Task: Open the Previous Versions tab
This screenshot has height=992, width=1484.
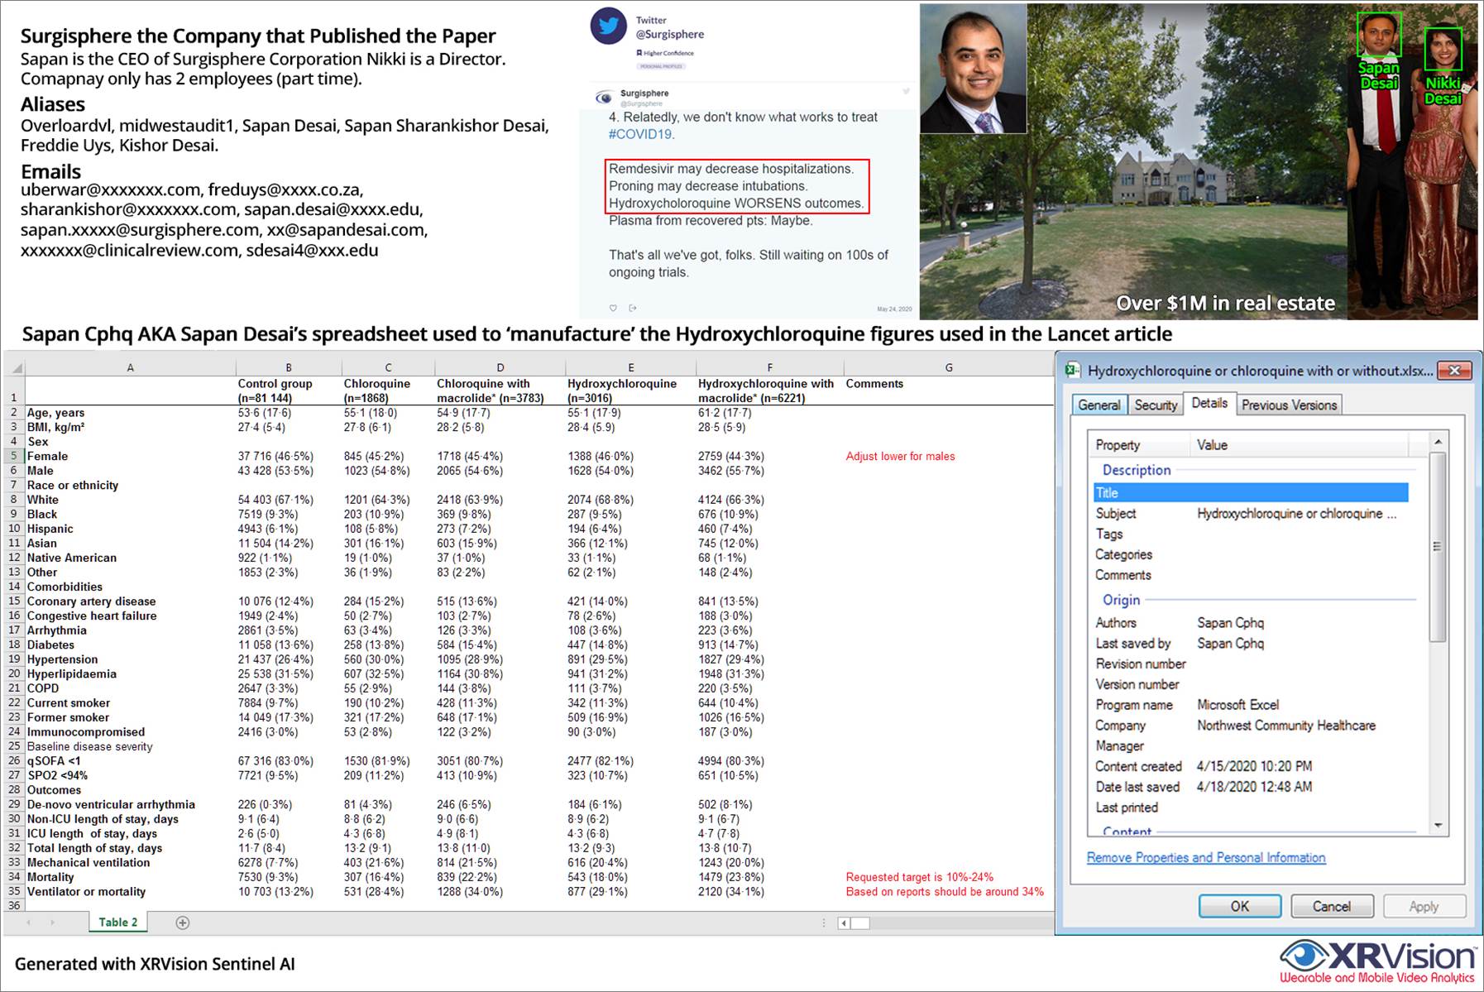Action: click(1288, 405)
